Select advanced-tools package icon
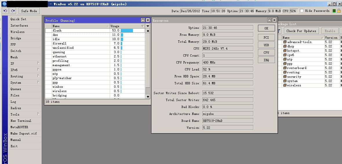The width and height of the screenshot is (342, 164). click(x=285, y=42)
